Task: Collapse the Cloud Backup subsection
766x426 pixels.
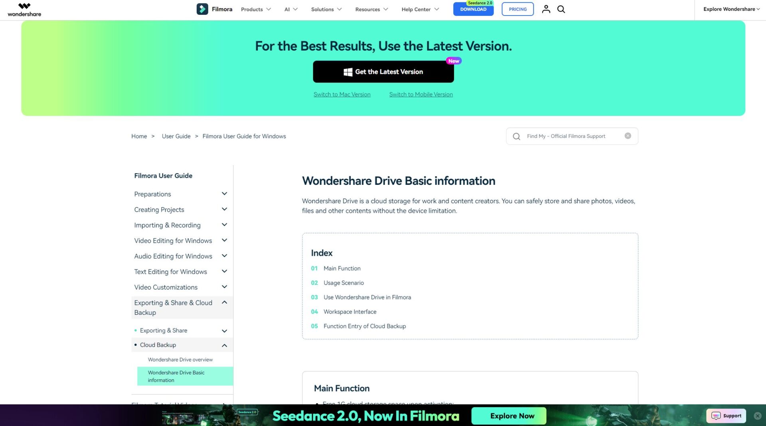Action: [224, 345]
